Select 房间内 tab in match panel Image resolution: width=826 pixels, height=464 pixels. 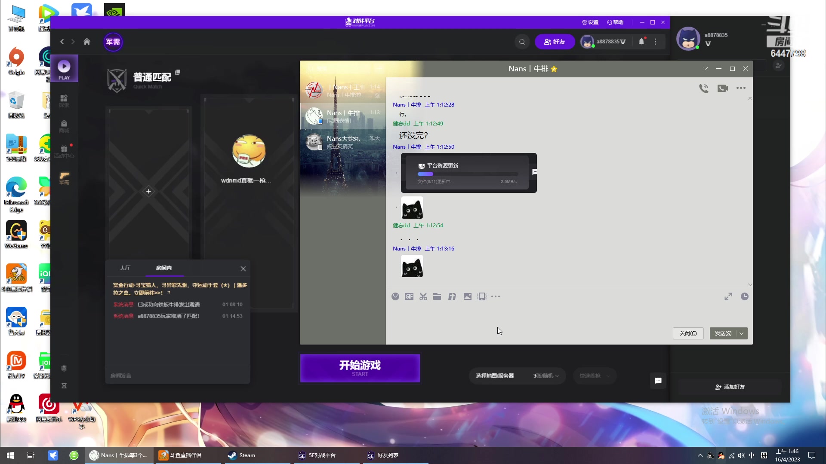click(164, 267)
